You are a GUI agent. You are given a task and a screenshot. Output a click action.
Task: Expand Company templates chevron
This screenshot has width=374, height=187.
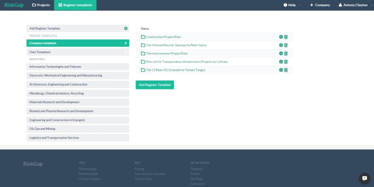126,43
